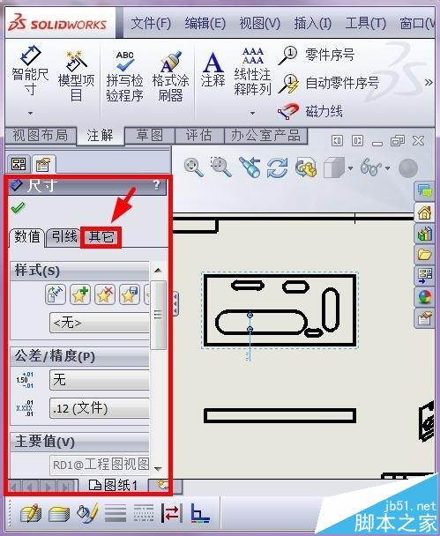Click the property panel scrollbar thumb

point(158,315)
